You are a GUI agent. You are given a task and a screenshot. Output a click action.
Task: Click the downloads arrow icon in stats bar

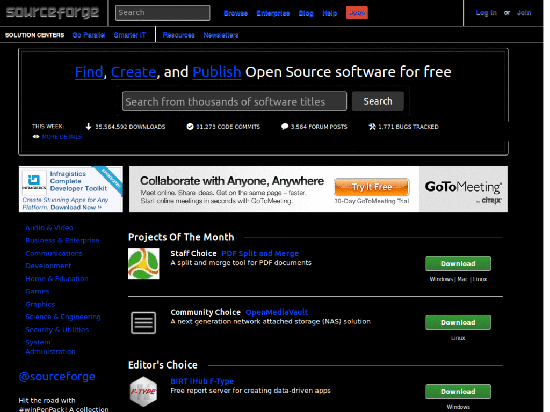89,127
